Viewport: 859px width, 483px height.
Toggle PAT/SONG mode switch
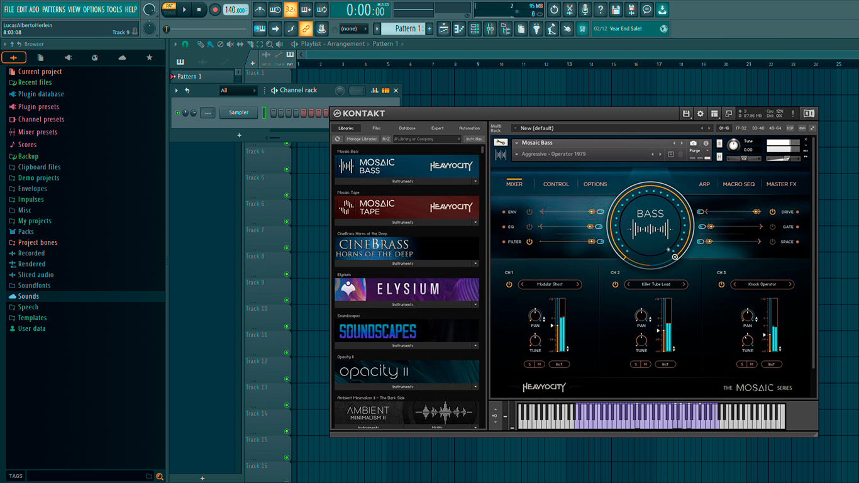coord(169,9)
